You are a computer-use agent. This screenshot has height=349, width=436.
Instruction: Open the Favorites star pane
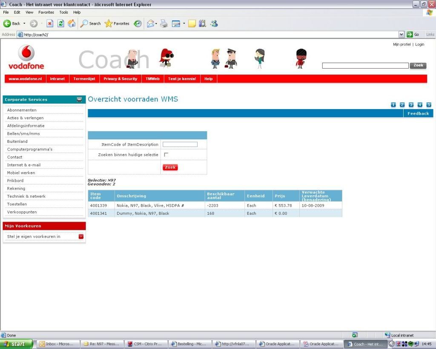tap(117, 24)
